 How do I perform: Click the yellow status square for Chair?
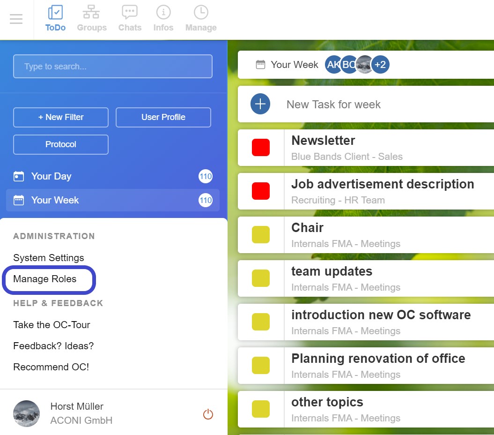261,235
